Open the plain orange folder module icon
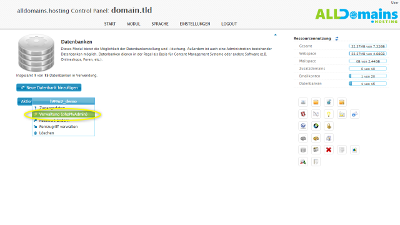 (x=316, y=102)
